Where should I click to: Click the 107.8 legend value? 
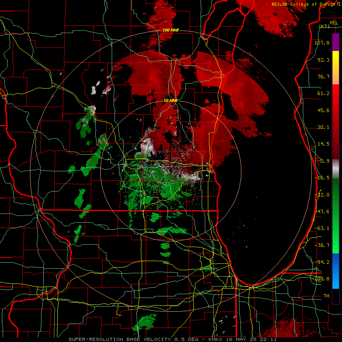pyautogui.click(x=322, y=43)
